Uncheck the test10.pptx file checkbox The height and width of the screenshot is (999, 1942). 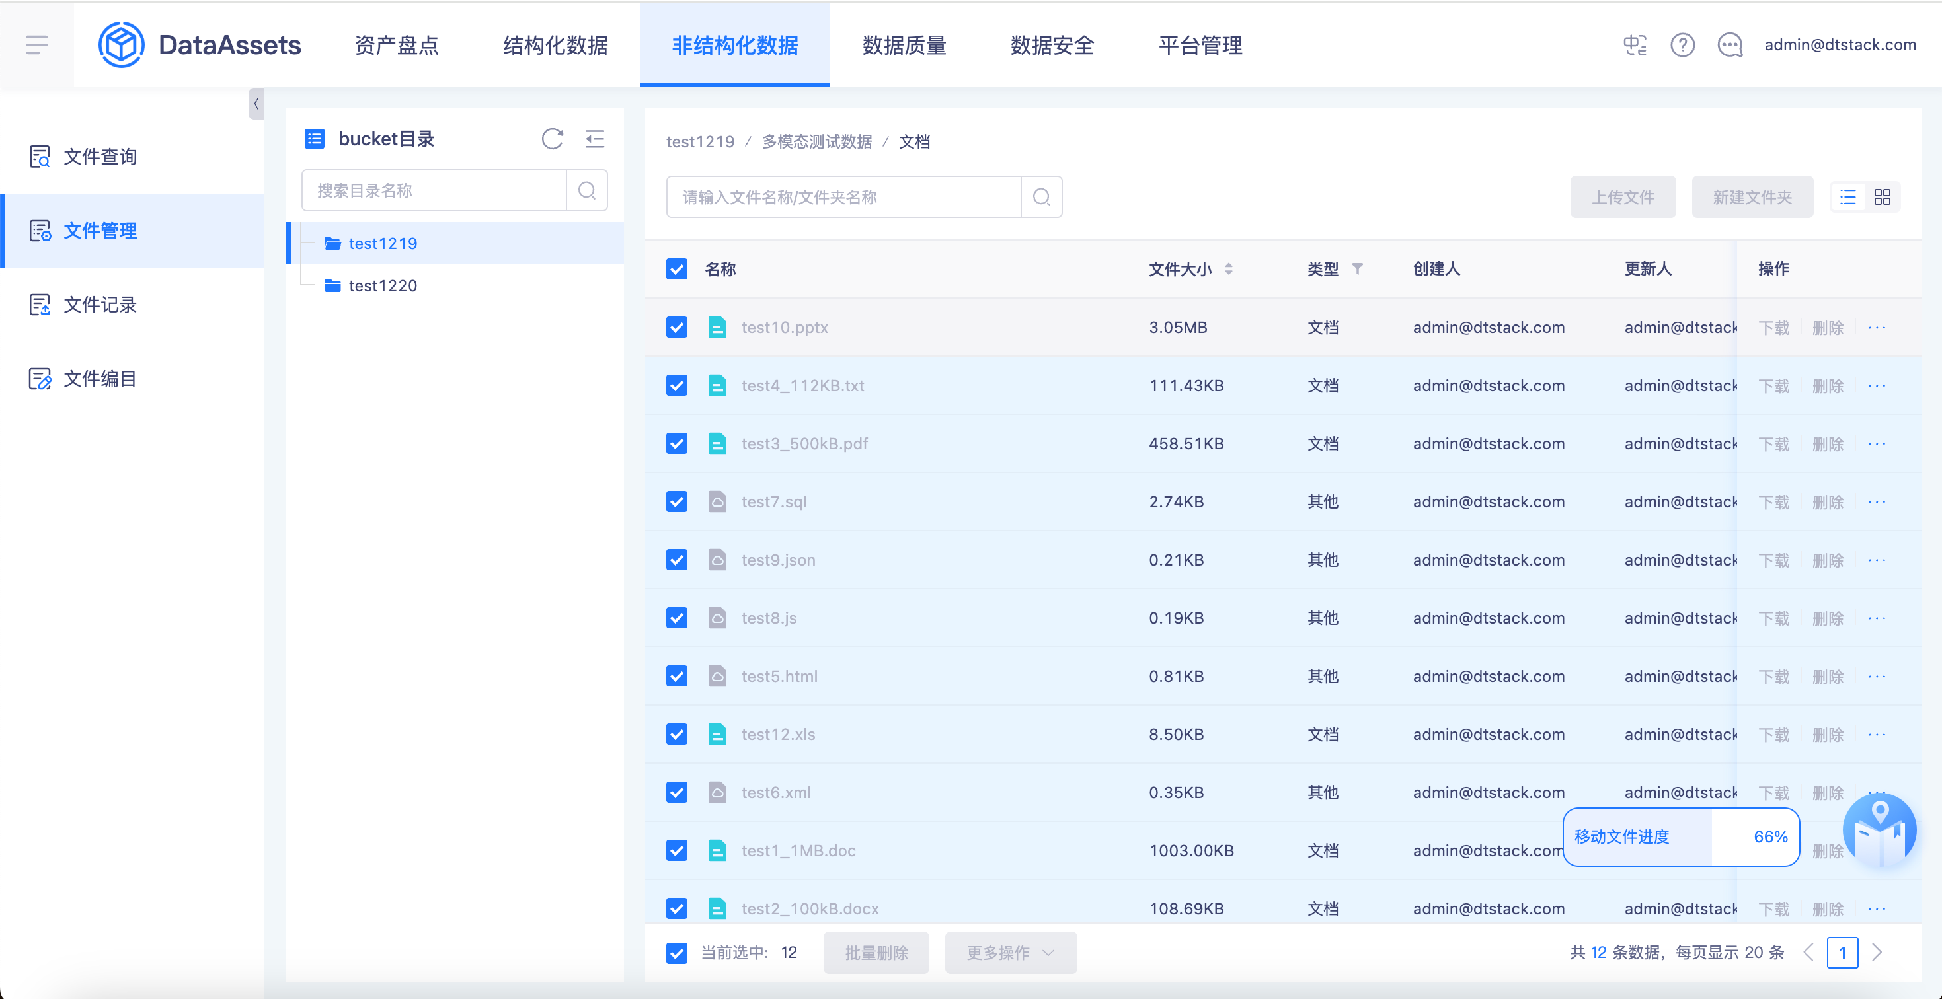pos(676,327)
